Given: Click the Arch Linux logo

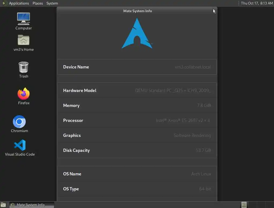Looking at the screenshot, I should (137, 33).
